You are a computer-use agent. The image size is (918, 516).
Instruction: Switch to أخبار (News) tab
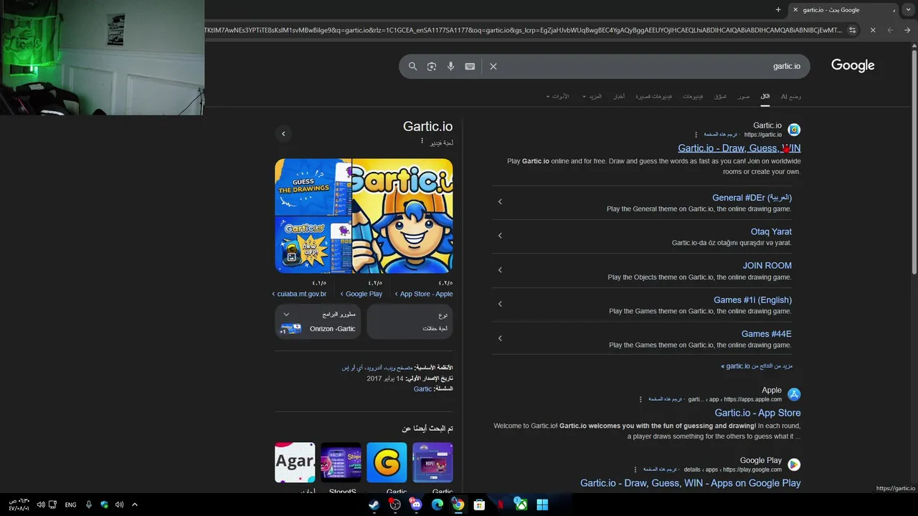tap(619, 96)
